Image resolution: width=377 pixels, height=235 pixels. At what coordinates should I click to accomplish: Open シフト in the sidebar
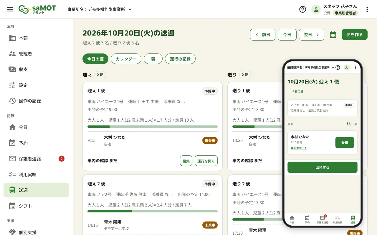point(37,206)
